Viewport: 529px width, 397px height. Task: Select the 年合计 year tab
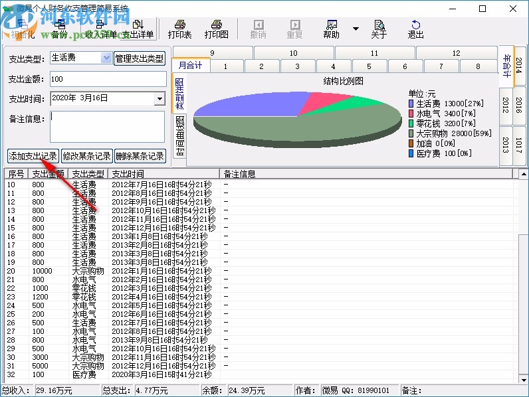pos(506,66)
